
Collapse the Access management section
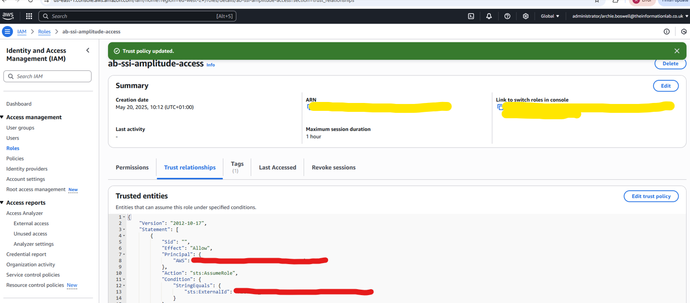tap(2, 117)
